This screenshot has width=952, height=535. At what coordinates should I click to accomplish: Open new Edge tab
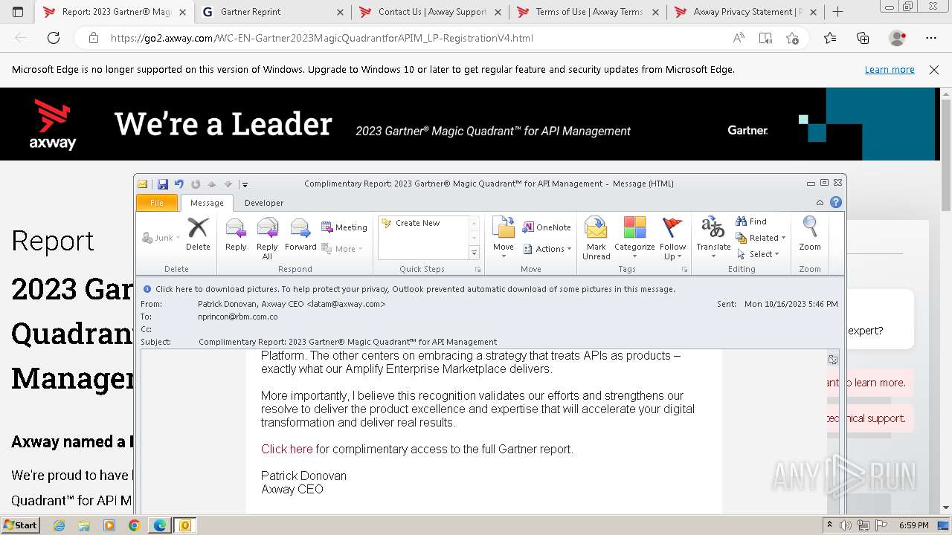[x=837, y=12]
